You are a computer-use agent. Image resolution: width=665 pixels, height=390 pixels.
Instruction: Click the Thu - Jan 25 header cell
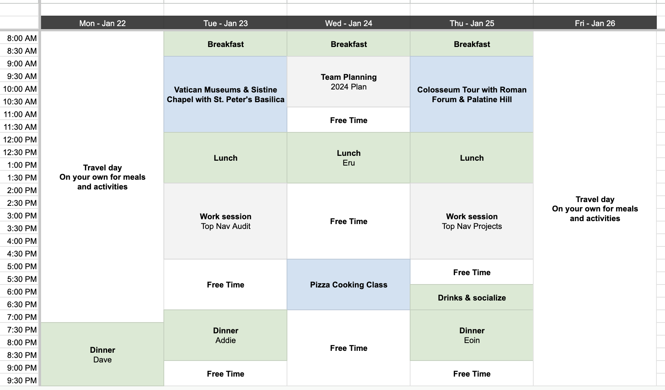click(x=472, y=23)
